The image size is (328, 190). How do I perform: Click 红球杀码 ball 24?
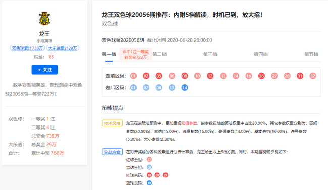(x=166, y=175)
